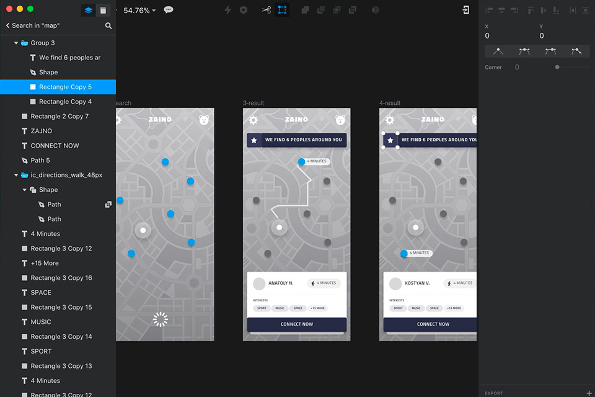This screenshot has height=397, width=595.
Task: Click the bear icon in 3-result artboard
Action: pyautogui.click(x=340, y=120)
